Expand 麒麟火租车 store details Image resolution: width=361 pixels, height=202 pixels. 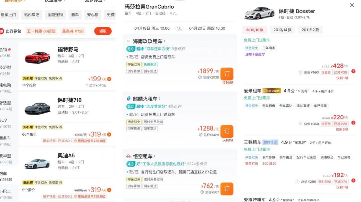[160, 99]
